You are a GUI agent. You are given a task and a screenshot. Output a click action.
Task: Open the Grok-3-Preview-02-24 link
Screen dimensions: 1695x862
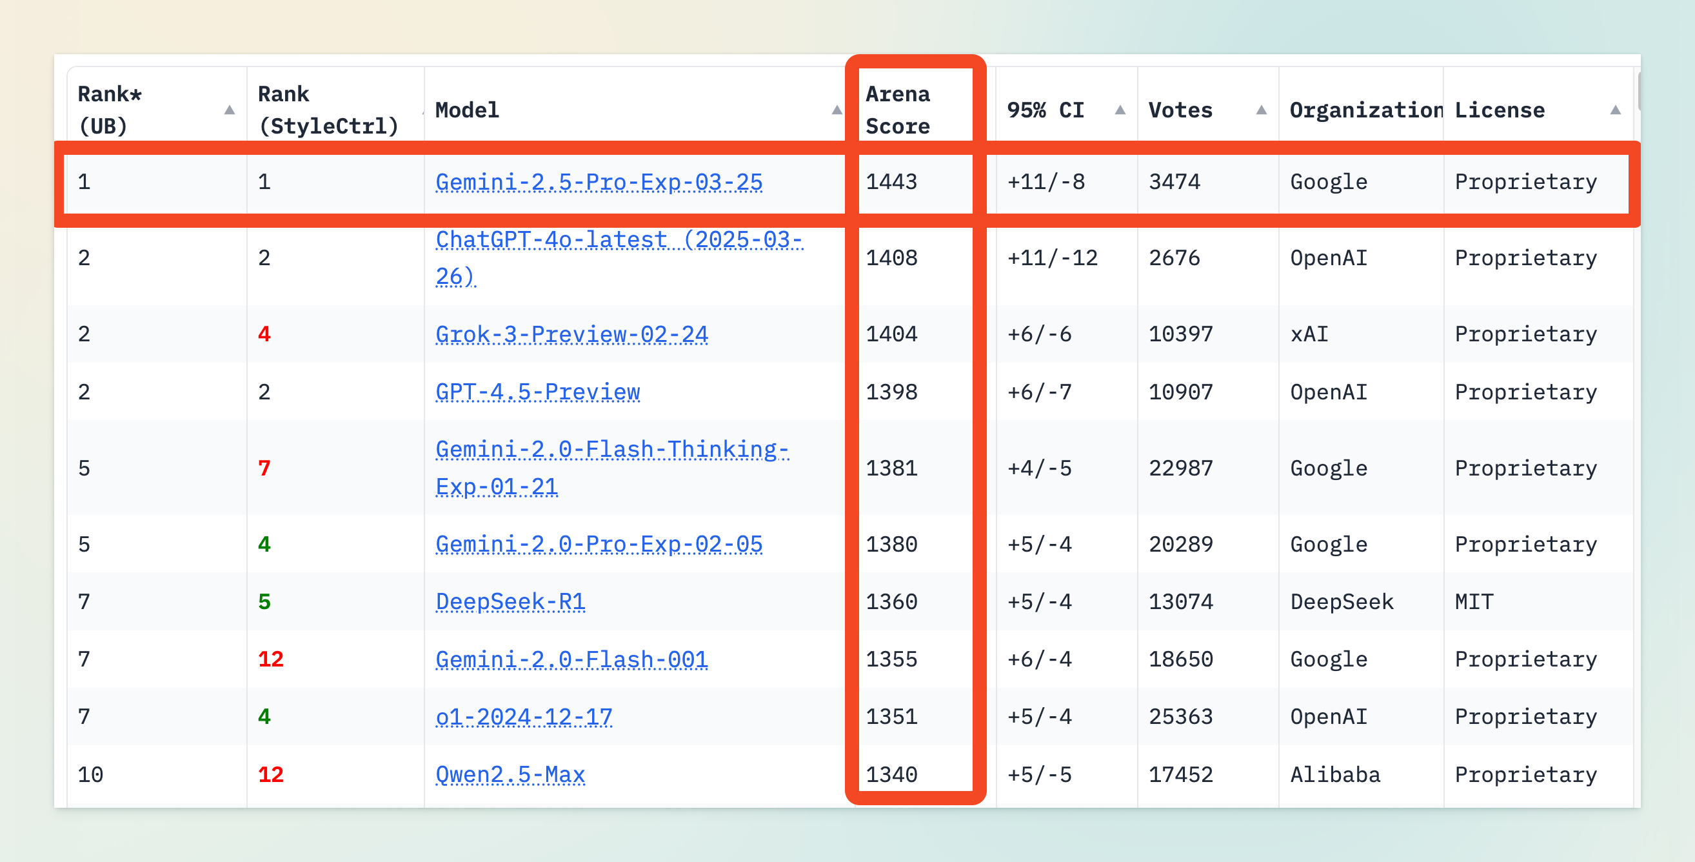[571, 334]
